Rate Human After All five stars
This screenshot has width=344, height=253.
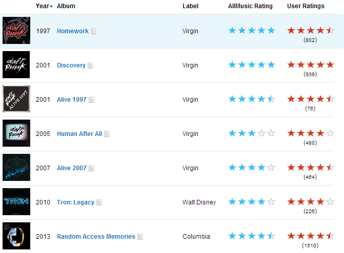[330, 133]
